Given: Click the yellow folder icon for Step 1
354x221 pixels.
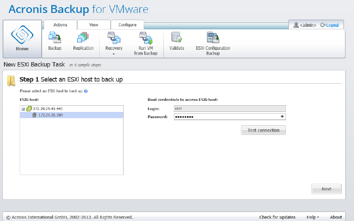Looking at the screenshot, I should tap(11, 81).
